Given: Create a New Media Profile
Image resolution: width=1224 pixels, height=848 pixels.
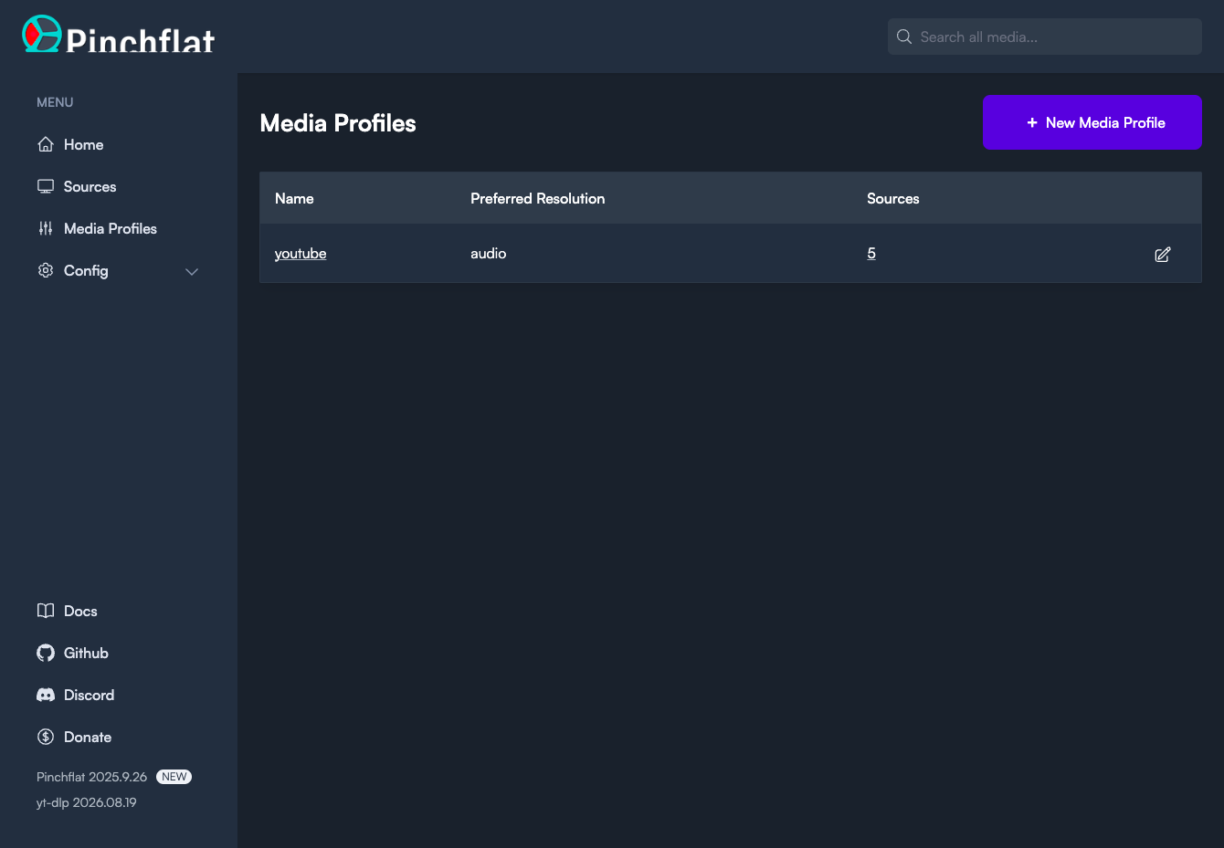Looking at the screenshot, I should (x=1092, y=122).
